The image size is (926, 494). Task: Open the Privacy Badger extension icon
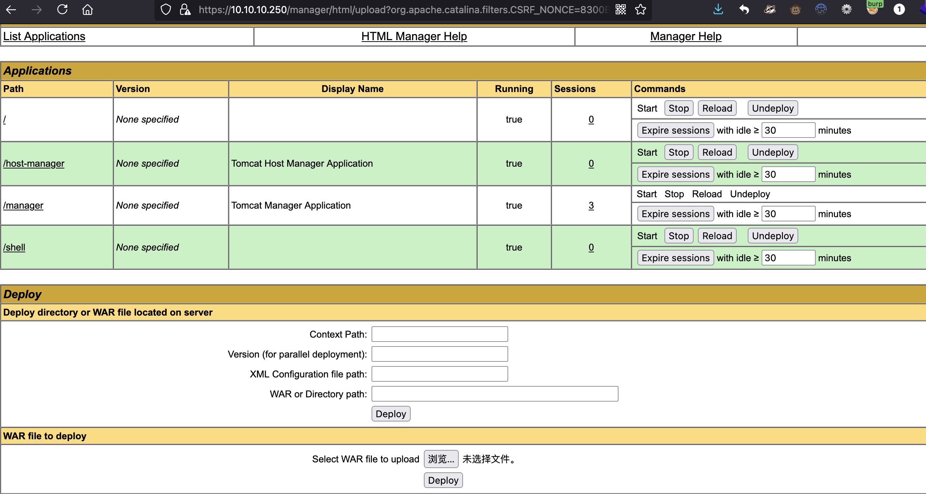point(769,9)
